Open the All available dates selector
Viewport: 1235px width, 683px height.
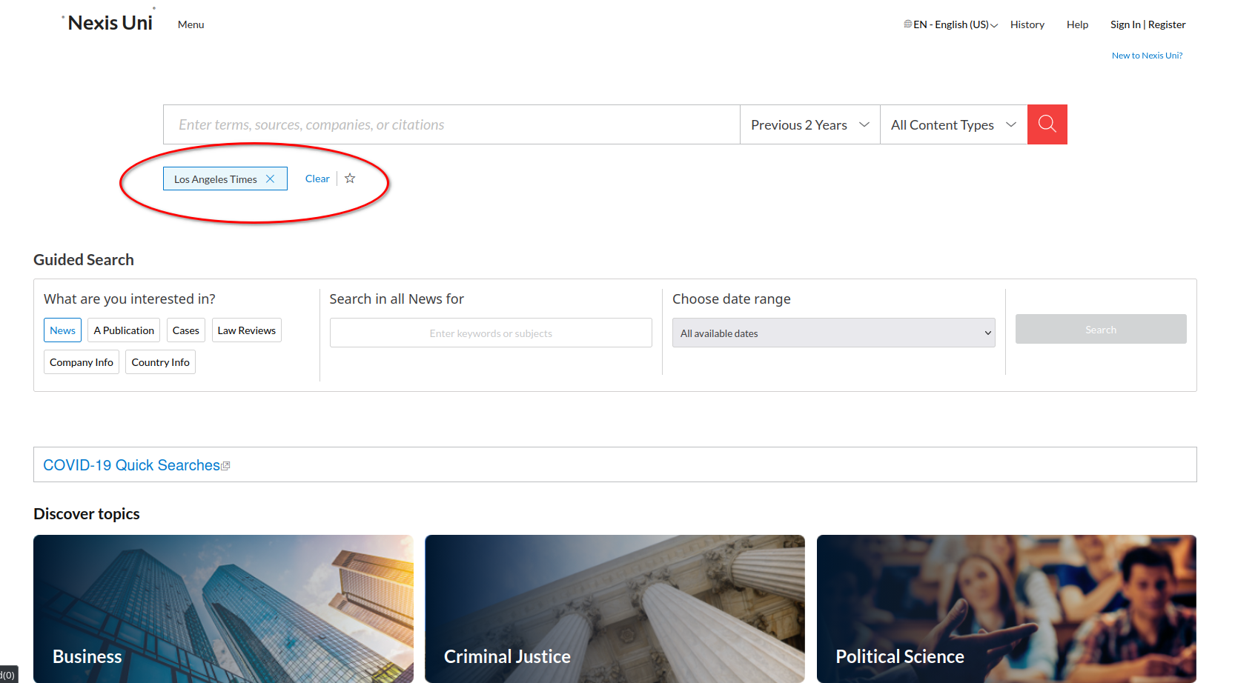coord(834,333)
